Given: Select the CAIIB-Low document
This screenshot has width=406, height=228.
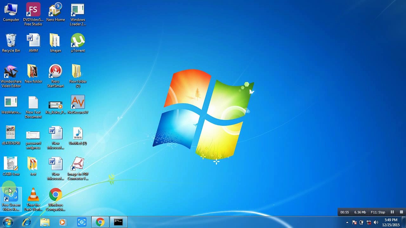Looking at the screenshot, I should 11,167.
